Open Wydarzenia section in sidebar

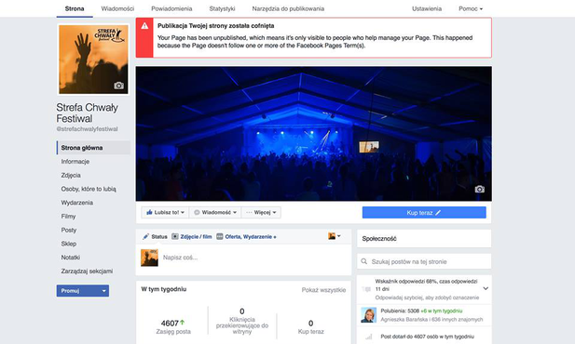(x=77, y=203)
